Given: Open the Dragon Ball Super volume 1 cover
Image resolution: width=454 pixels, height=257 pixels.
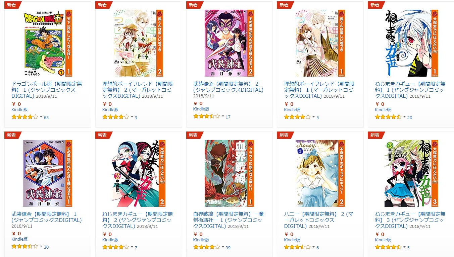Looking at the screenshot, I should (48, 43).
